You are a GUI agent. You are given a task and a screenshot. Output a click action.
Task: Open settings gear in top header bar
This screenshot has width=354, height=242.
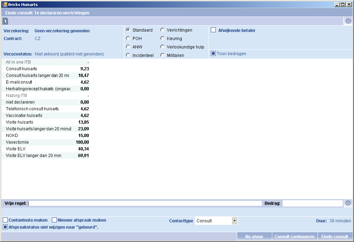[348, 21]
